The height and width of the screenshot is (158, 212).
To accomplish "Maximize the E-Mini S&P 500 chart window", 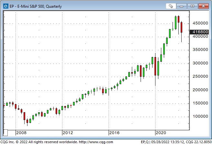I will click(192, 6).
